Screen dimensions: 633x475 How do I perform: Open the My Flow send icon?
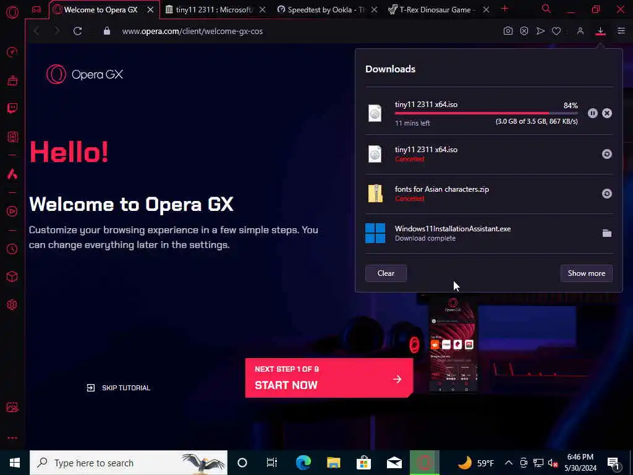click(540, 31)
